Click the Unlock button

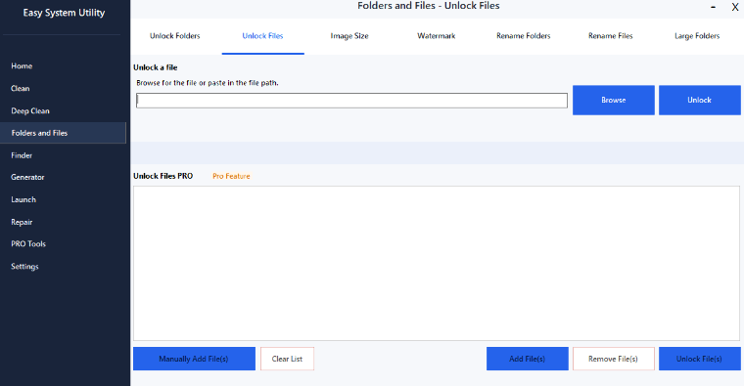tap(699, 100)
